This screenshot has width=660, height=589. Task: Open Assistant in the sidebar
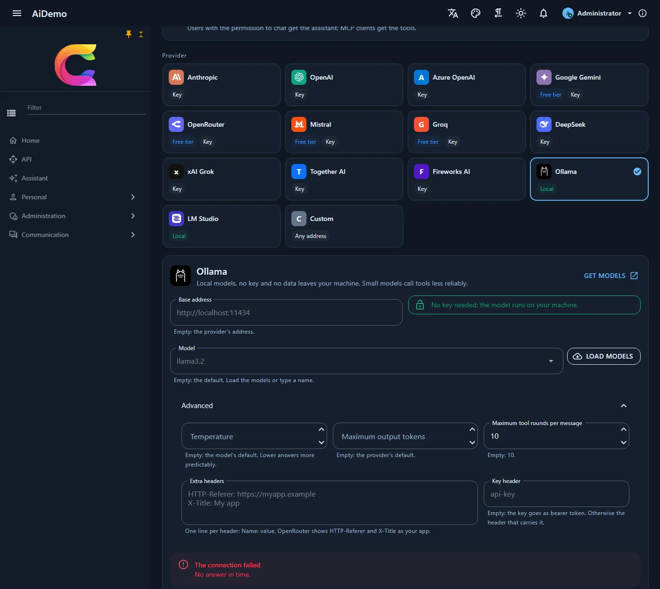tap(35, 178)
